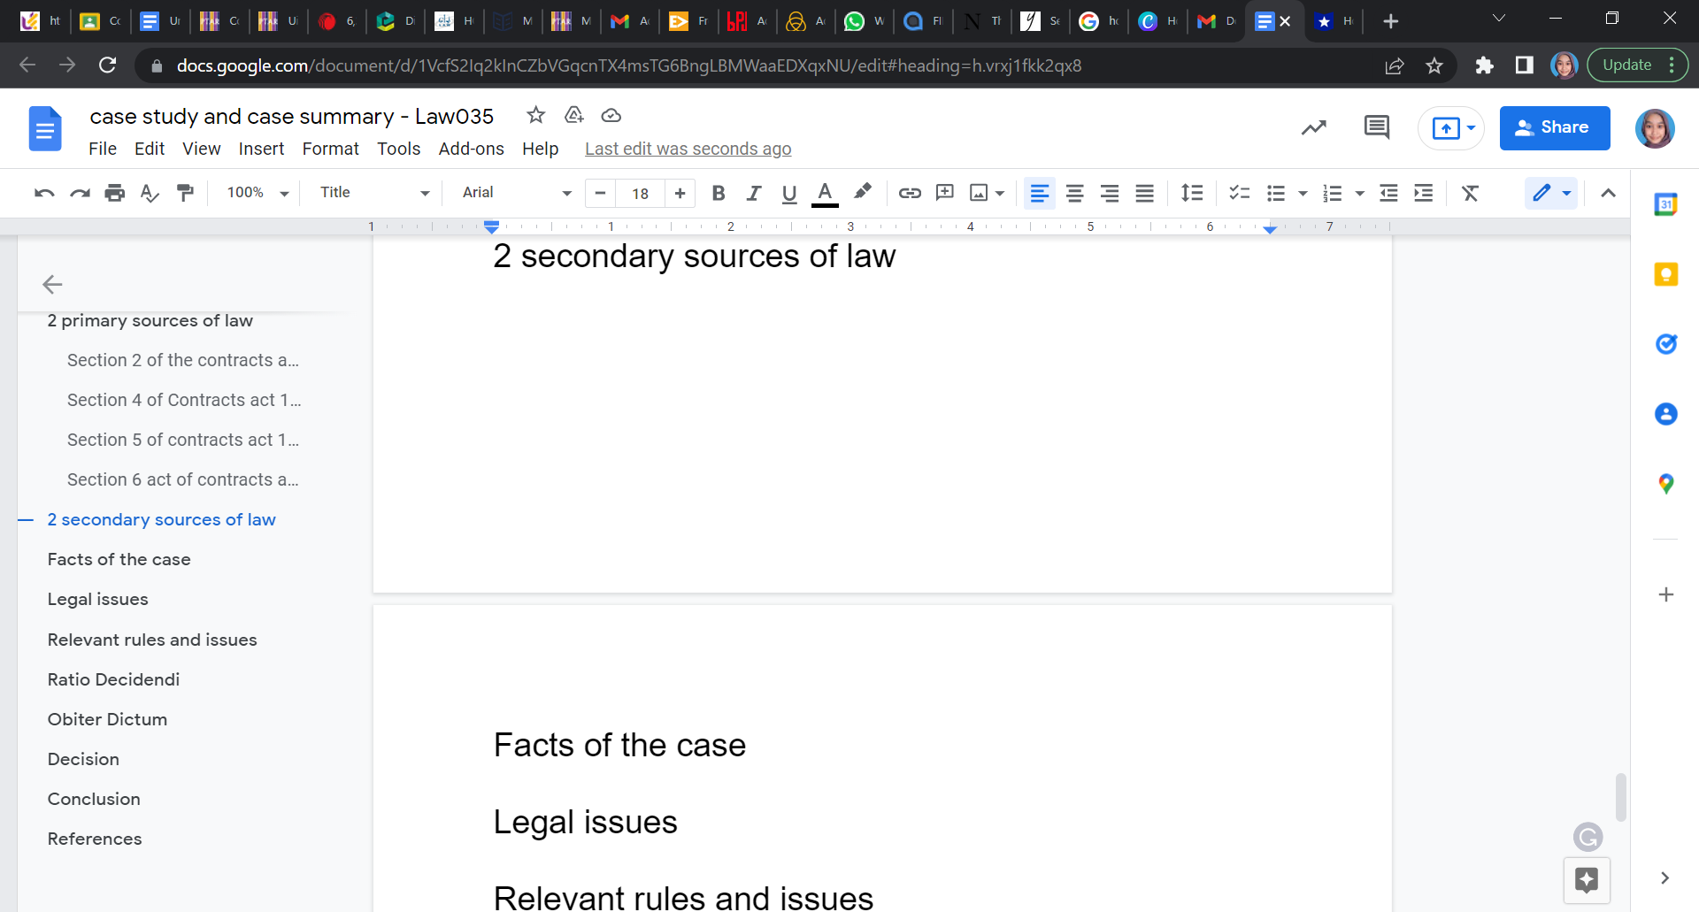1699x912 pixels.
Task: Open spelling and grammar check
Action: 150,193
